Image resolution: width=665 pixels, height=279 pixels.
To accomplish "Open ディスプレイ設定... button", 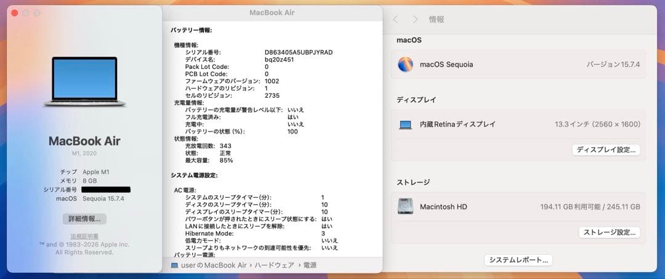I will coord(606,150).
